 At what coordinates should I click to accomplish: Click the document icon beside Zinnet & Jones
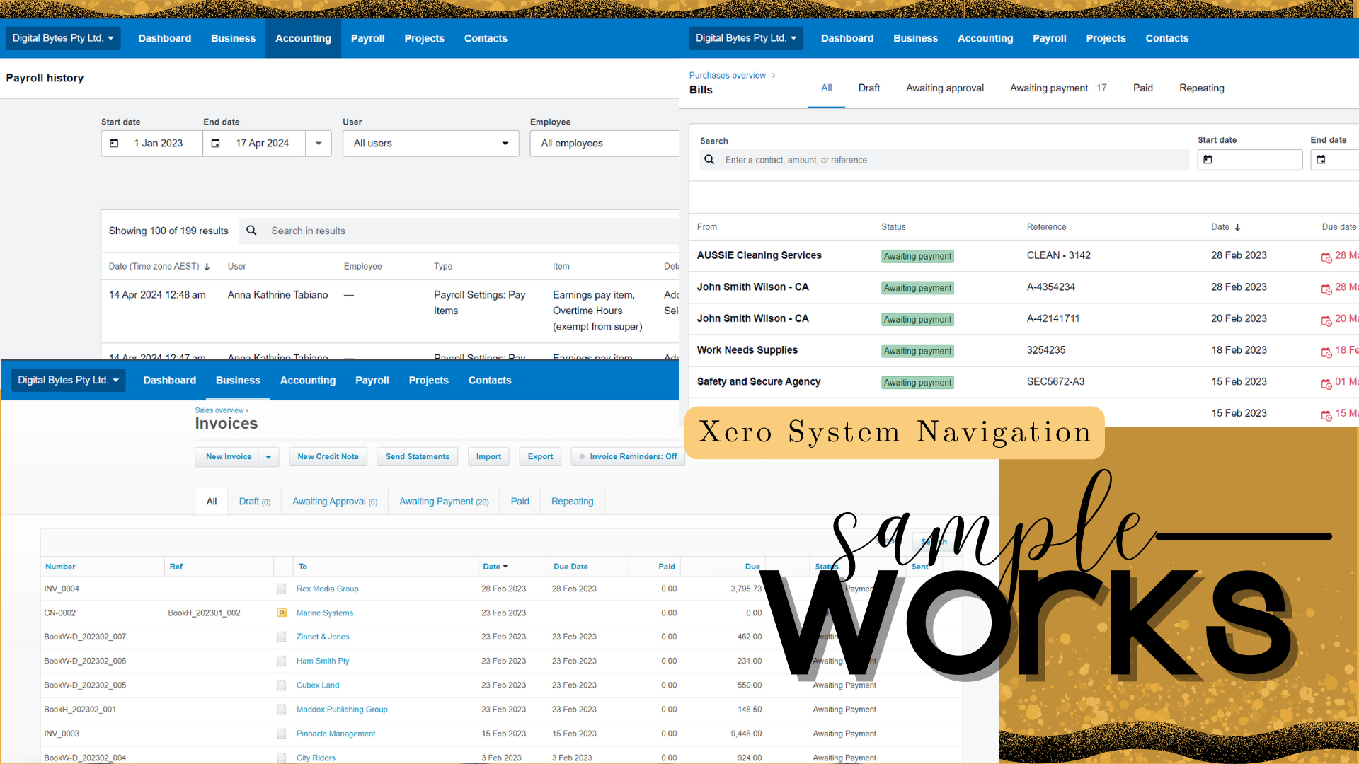[x=281, y=637]
